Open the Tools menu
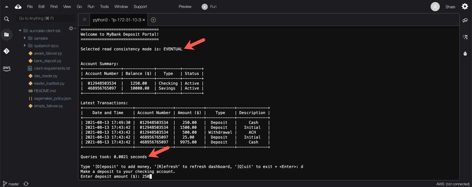Image resolution: width=472 pixels, height=187 pixels. [x=104, y=7]
